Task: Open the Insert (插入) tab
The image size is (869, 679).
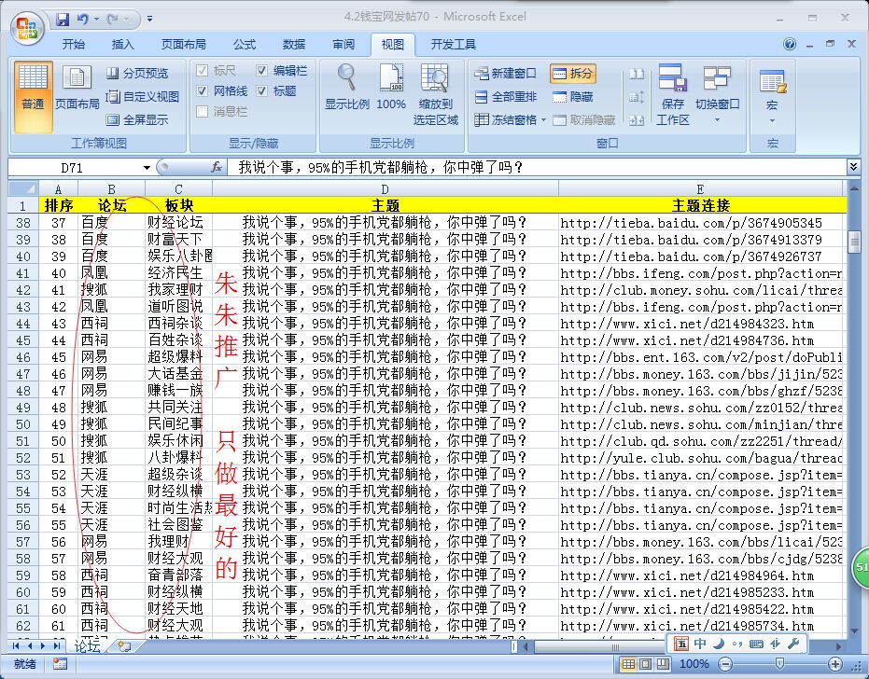Action: [x=122, y=45]
